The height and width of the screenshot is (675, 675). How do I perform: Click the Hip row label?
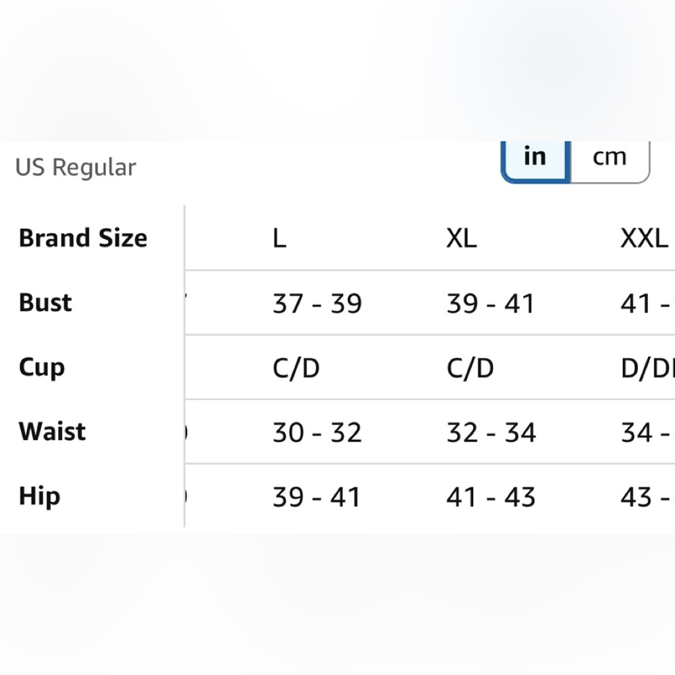tap(40, 497)
